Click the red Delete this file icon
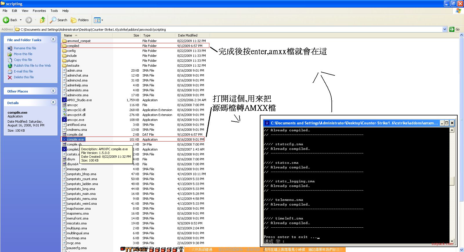 tap(10, 77)
